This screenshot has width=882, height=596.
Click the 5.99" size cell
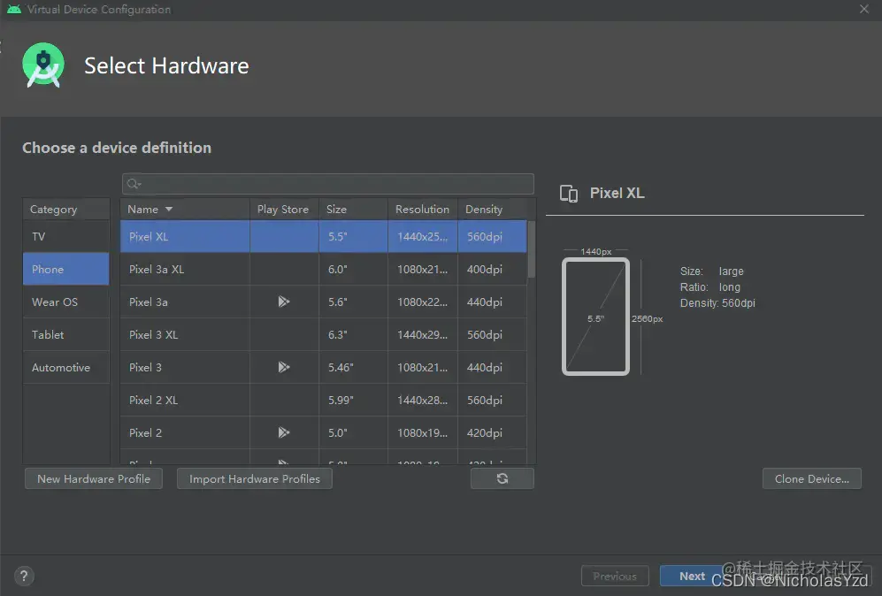point(353,400)
